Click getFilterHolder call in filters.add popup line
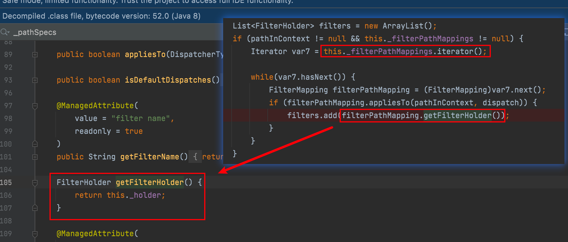 click(x=457, y=115)
